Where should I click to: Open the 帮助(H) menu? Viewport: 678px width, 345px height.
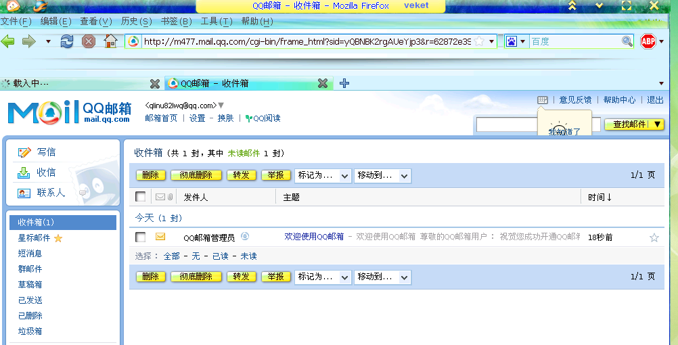[257, 21]
